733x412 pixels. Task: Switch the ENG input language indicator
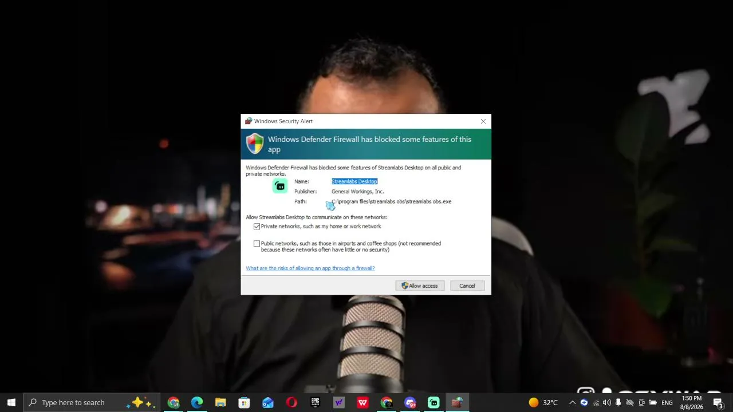click(x=667, y=402)
